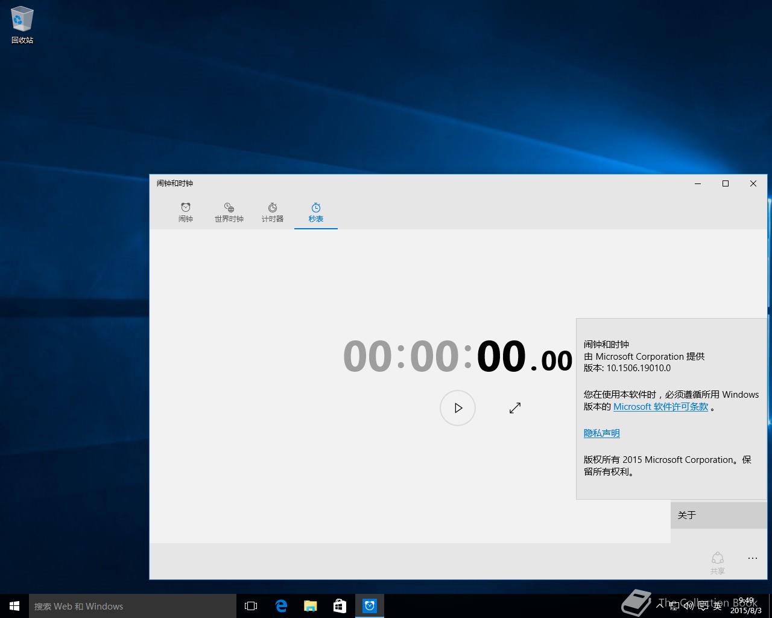Screen dimensions: 772x618
Task: Open the more options ellipsis button
Action: pos(752,558)
